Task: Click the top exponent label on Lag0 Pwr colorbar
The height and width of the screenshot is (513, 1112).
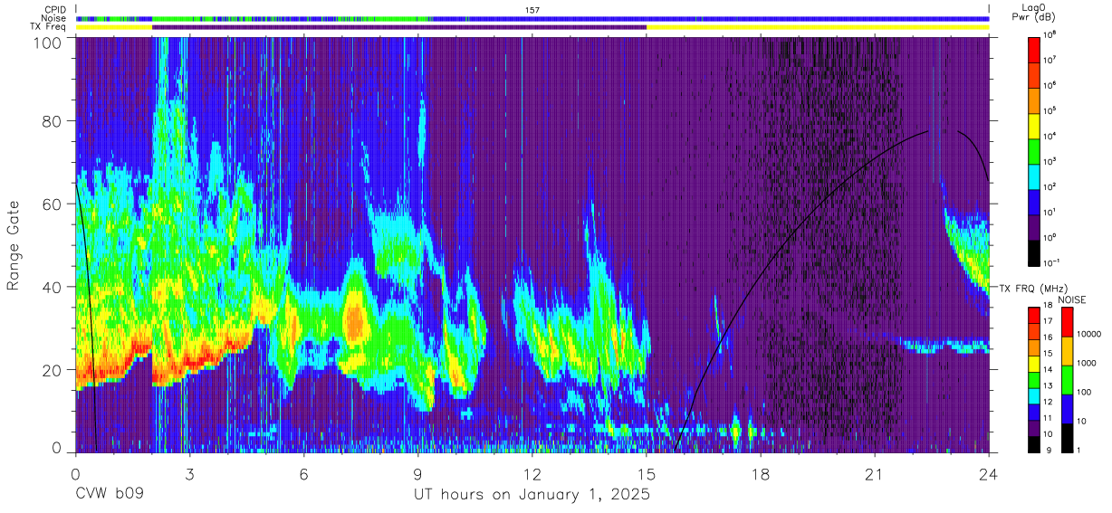Action: click(x=1051, y=35)
